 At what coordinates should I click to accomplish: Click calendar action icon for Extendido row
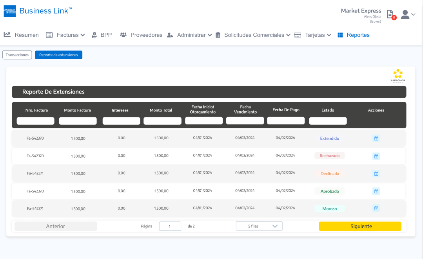[376, 138]
